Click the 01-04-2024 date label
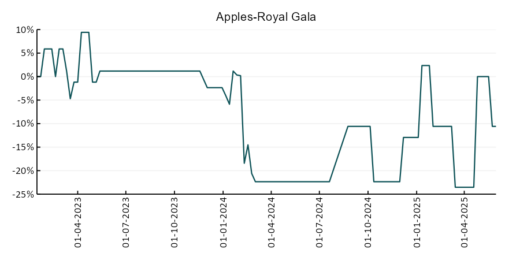 [272, 222]
